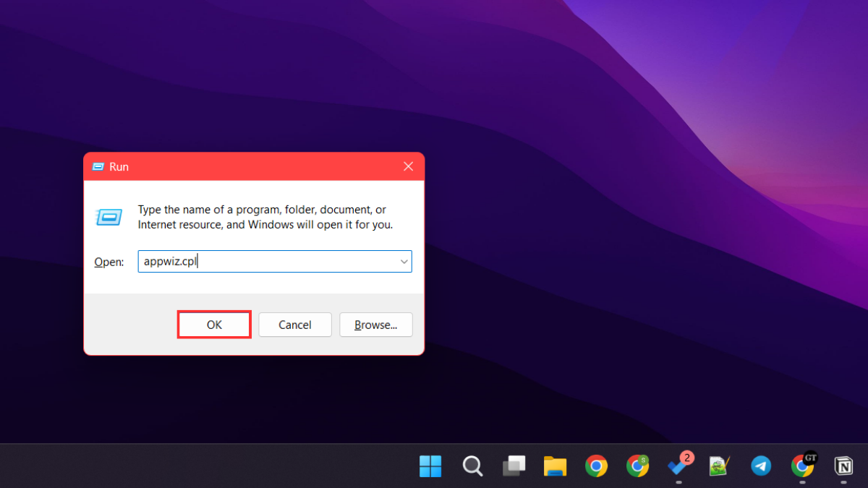The image size is (868, 488).
Task: Expand the Open field history dropdown
Action: (404, 261)
